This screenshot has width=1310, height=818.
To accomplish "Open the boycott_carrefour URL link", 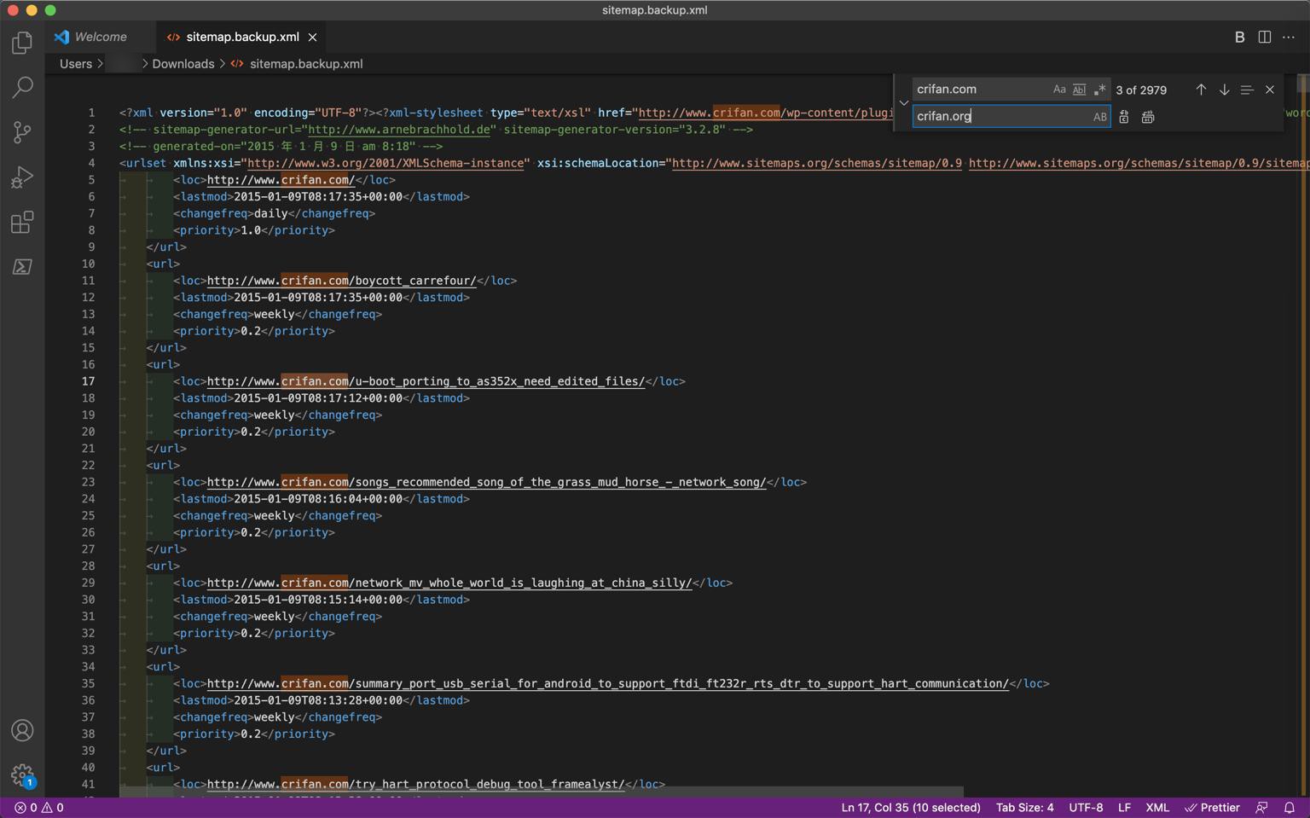I will tap(341, 281).
